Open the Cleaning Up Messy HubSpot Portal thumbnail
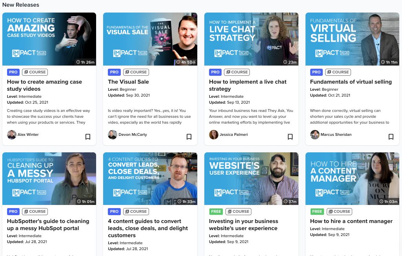402x256 pixels. click(x=49, y=179)
